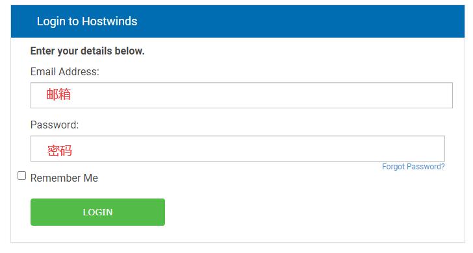Click the Enter your details below heading
The height and width of the screenshot is (253, 473).
(x=88, y=51)
